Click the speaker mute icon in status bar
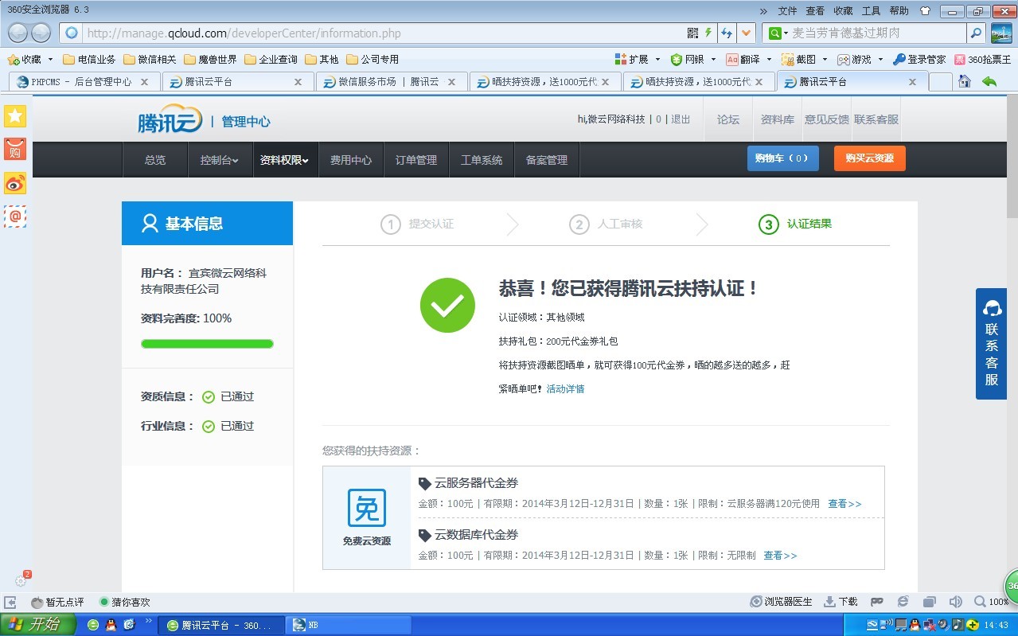 coord(955,602)
